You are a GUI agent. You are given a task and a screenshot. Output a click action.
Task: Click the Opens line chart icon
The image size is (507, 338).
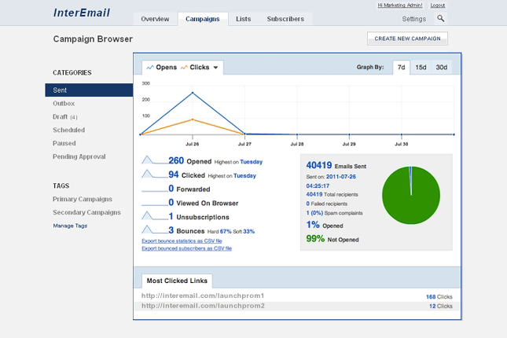(150, 68)
